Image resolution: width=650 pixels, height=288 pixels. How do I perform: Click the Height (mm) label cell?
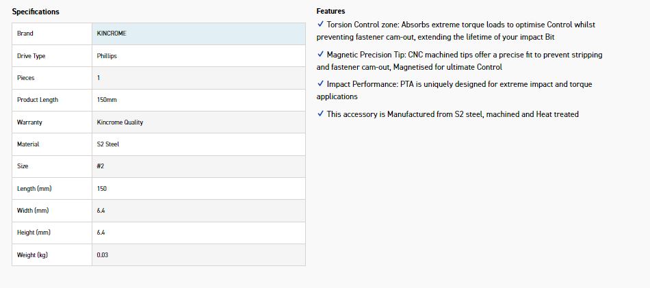[x=33, y=233]
